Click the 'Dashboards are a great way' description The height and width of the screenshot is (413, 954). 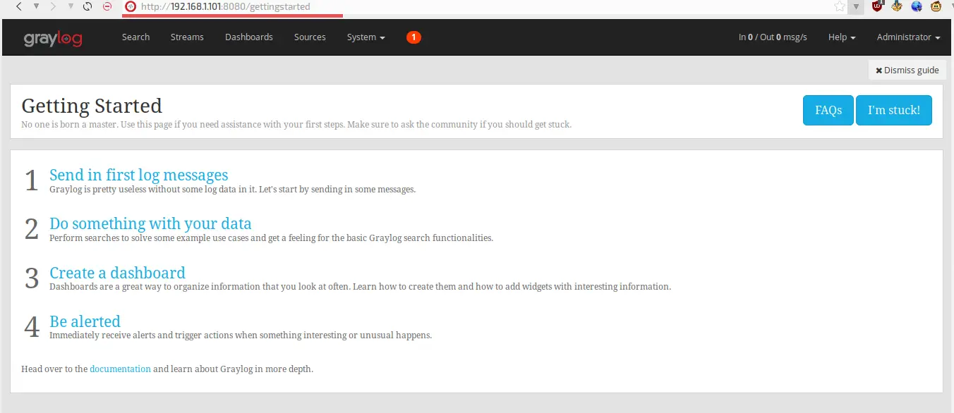[x=360, y=286]
